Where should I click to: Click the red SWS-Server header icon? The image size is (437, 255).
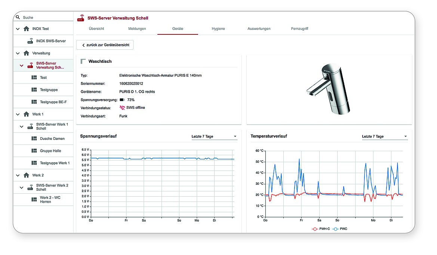[x=81, y=18]
